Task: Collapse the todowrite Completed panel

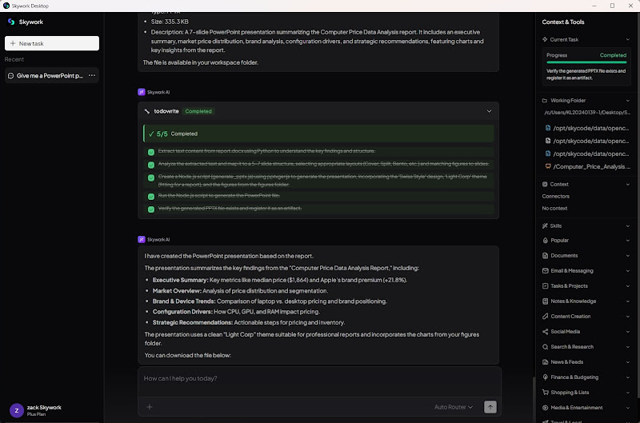Action: click(x=489, y=111)
